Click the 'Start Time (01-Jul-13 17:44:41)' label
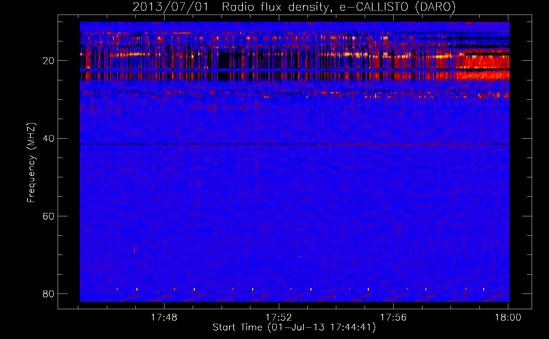 click(x=294, y=327)
